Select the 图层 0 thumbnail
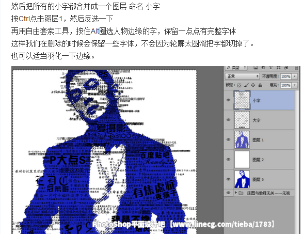Image resolution: width=303 pixels, height=234 pixels. pos(242,179)
